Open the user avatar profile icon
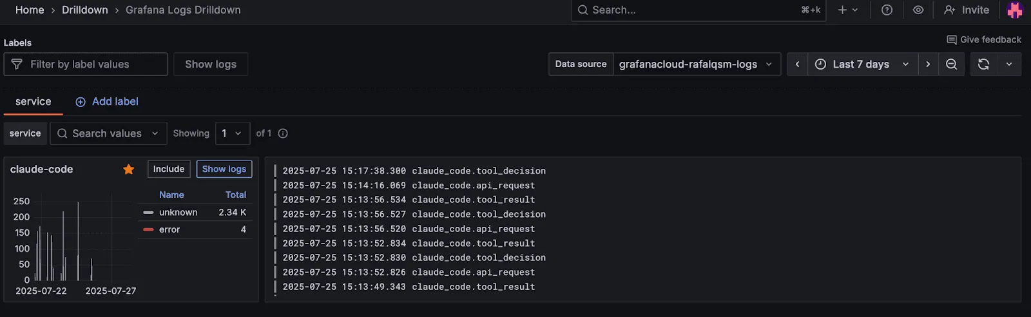This screenshot has height=317, width=1031. [1015, 10]
